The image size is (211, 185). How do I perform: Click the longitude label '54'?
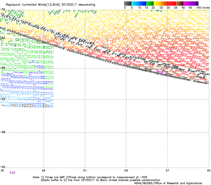[126, 170]
